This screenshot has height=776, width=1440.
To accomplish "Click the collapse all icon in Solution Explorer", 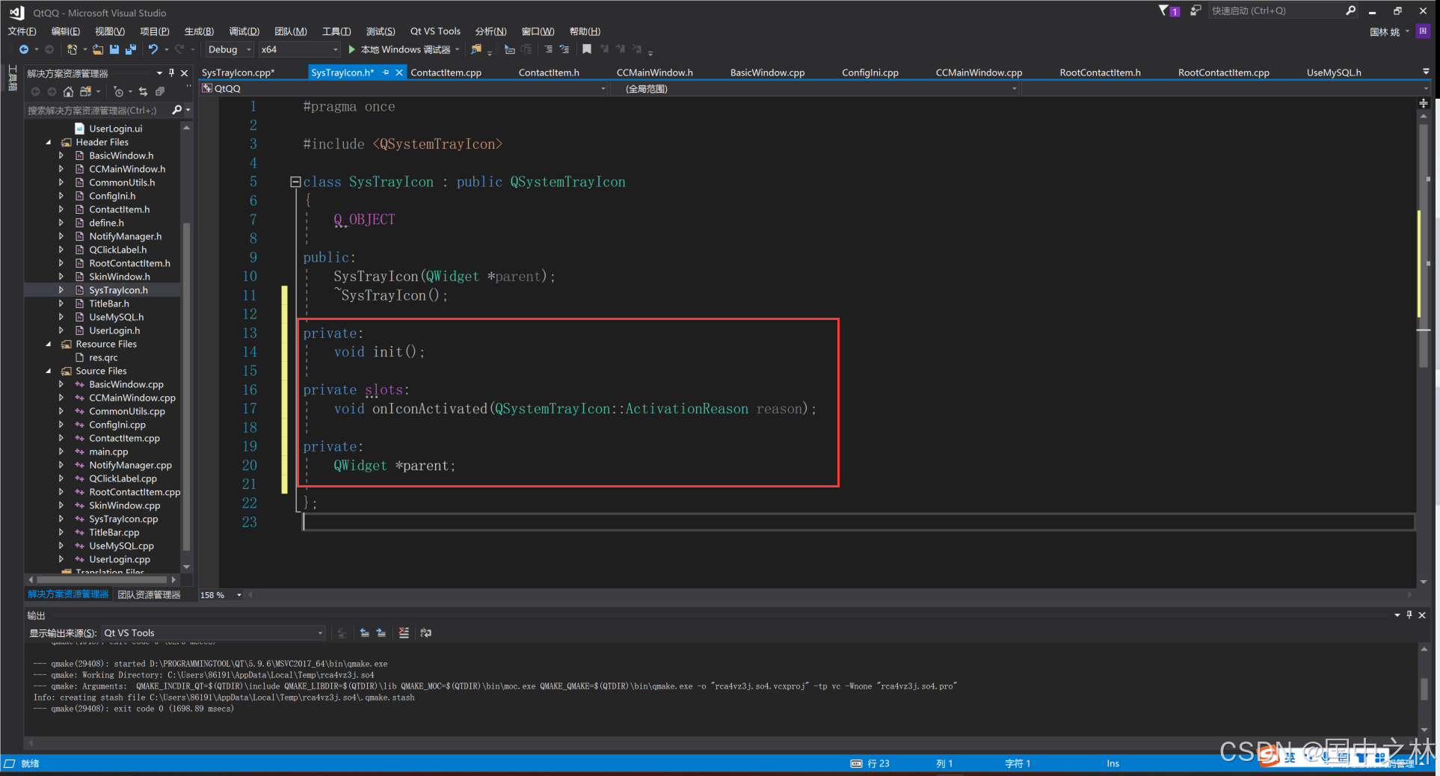I will coord(159,92).
